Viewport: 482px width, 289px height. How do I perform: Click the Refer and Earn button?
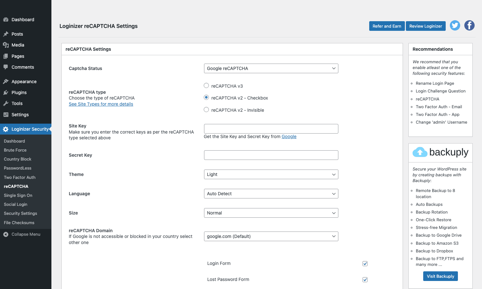tap(387, 26)
